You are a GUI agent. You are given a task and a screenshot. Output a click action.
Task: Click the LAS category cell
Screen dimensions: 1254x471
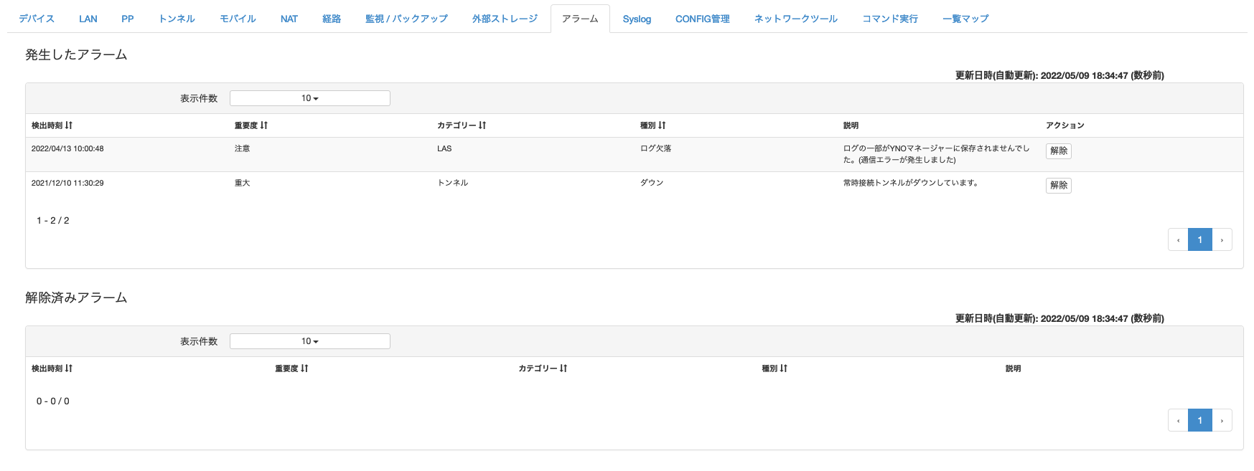[444, 148]
